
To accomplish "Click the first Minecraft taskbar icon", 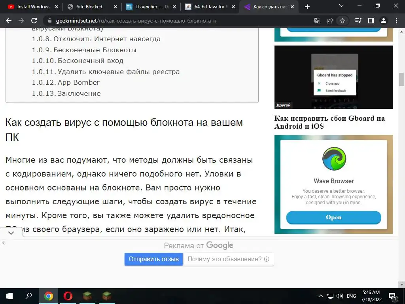I will pyautogui.click(x=87, y=296).
